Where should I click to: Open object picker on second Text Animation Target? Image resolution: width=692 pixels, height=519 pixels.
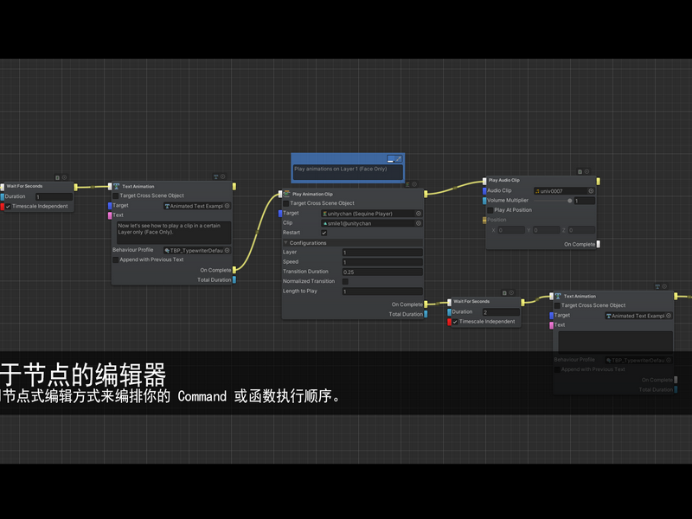669,316
